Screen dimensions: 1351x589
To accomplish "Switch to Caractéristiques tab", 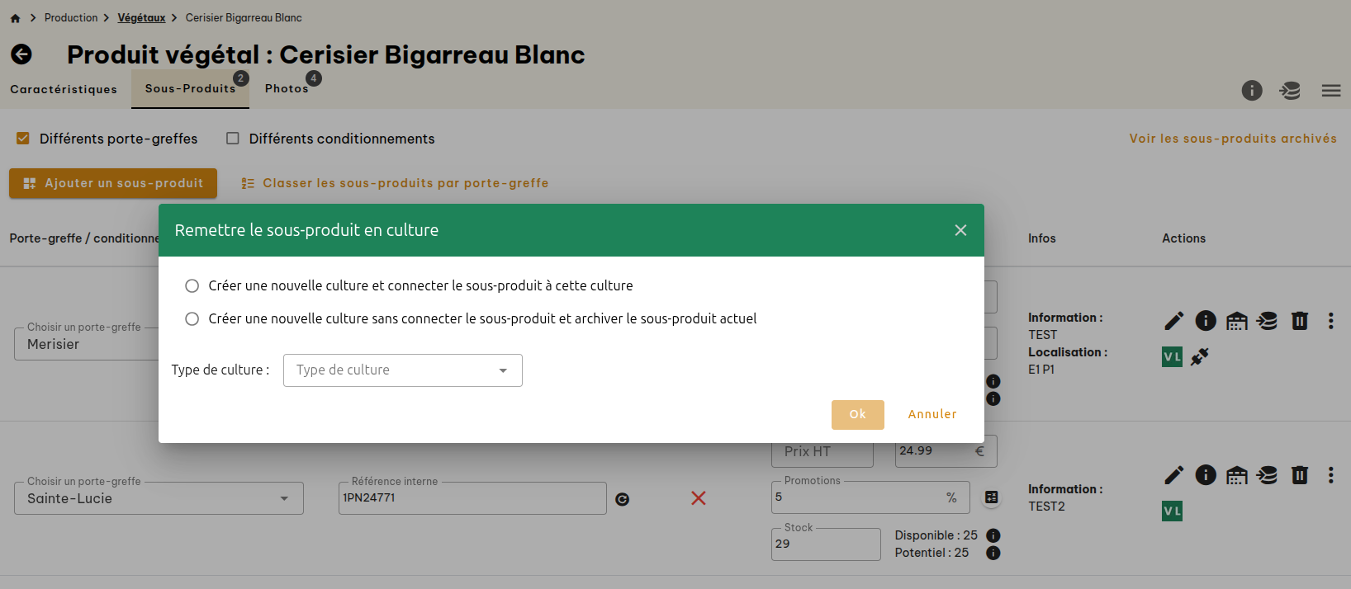I will coord(64,89).
